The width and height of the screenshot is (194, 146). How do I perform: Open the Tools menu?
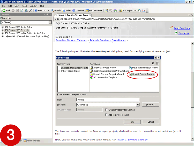25,6
